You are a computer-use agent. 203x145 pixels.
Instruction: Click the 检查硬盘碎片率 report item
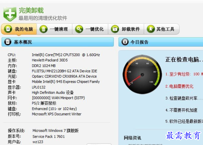(184, 98)
